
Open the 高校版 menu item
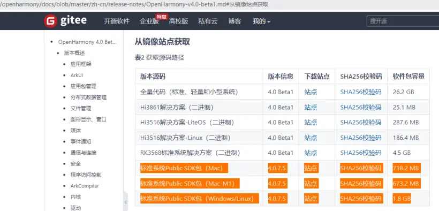point(179,21)
